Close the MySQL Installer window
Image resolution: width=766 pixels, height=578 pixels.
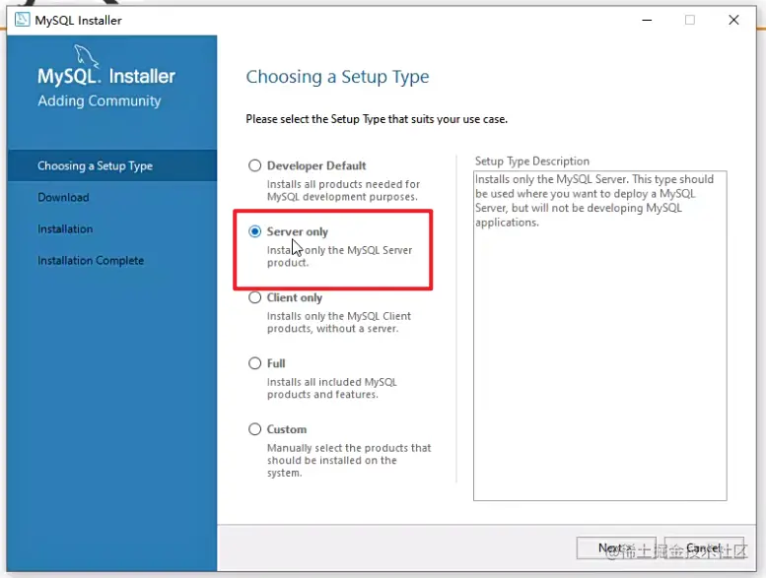733,20
